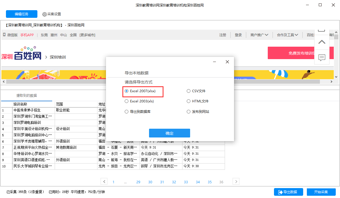Image resolution: width=340 pixels, height=198 pixels.
Task: Go to results page 36
Action: pyautogui.click(x=221, y=182)
